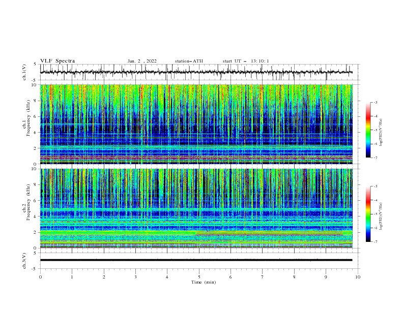Click time axis tick label "10"
The height and width of the screenshot is (311, 403).
(x=358, y=277)
